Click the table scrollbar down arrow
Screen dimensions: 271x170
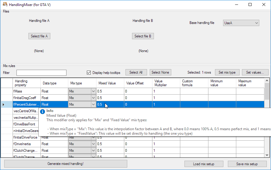click(x=267, y=155)
